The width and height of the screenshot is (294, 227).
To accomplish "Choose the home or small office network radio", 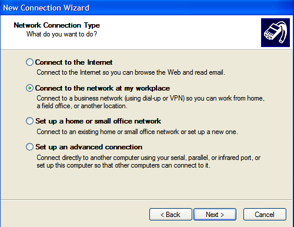I will (x=29, y=121).
